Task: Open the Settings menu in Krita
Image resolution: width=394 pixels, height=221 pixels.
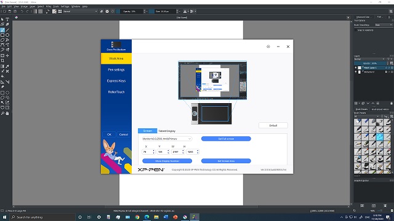Action: click(x=65, y=6)
